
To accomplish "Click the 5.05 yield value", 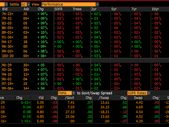I will coord(40,102).
